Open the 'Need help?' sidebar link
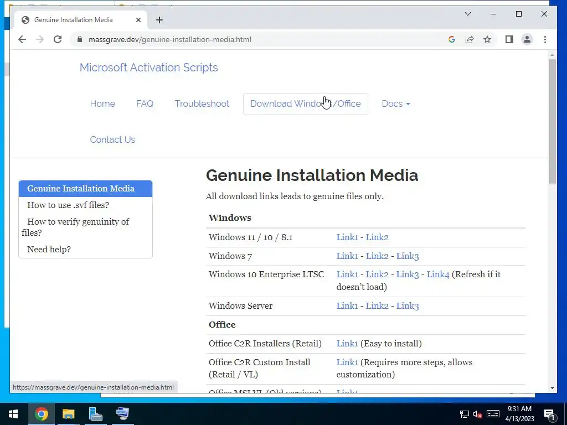 pyautogui.click(x=49, y=250)
